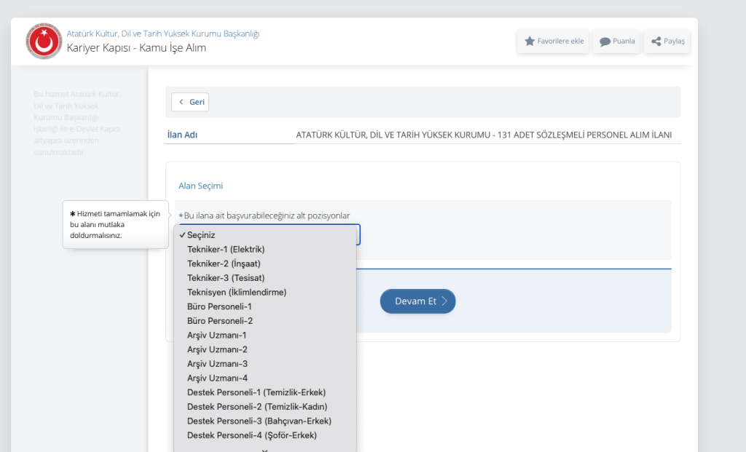Screen dimensions: 746x452
Task: Pick Tekniker-3 (Tesisat) position
Action: point(225,278)
